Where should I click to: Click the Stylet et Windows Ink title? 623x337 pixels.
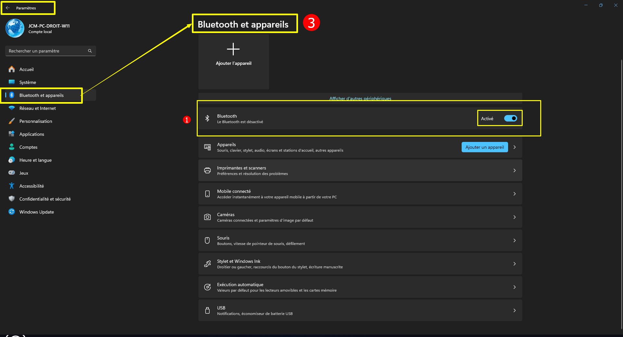click(239, 261)
